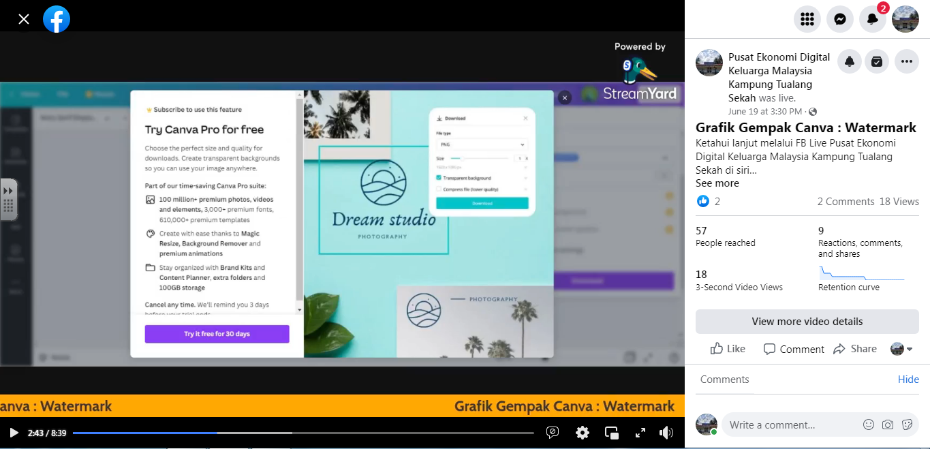
Task: Share the video post
Action: [x=855, y=349]
